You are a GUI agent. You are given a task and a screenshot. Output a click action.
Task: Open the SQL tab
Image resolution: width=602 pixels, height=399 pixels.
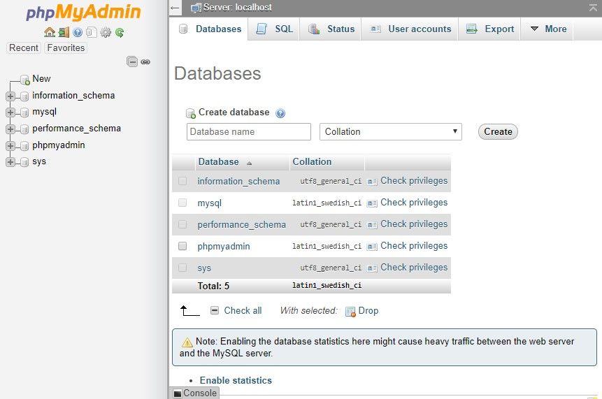[274, 29]
